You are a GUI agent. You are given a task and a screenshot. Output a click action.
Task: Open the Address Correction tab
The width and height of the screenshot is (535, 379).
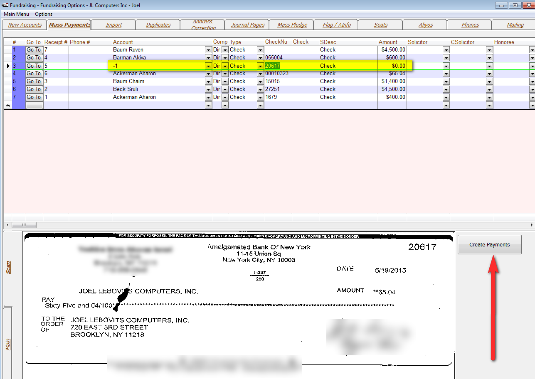click(203, 25)
